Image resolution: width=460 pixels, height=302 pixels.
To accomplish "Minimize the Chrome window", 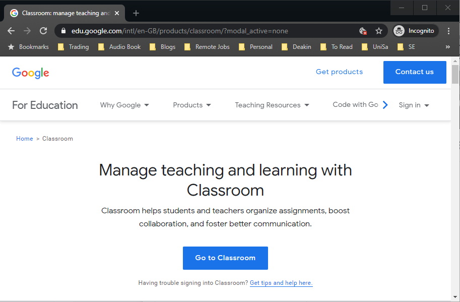I will tap(402, 8).
